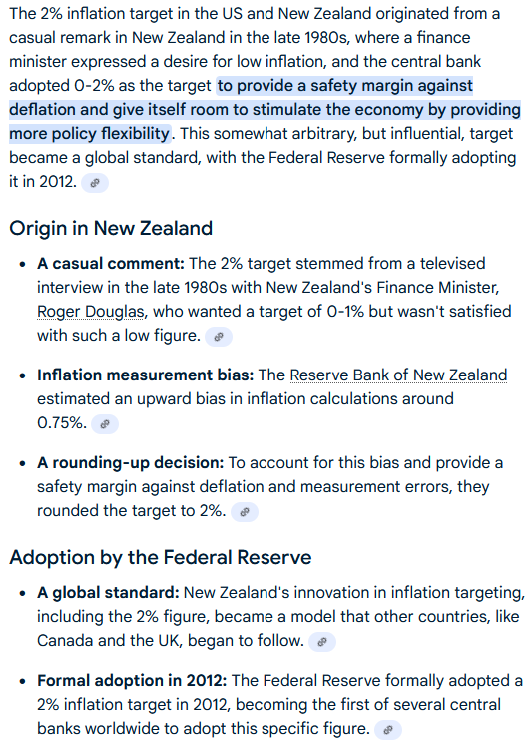
Task: Click the "Adoption by the Federal Reserve" heading
Action: pyautogui.click(x=161, y=557)
